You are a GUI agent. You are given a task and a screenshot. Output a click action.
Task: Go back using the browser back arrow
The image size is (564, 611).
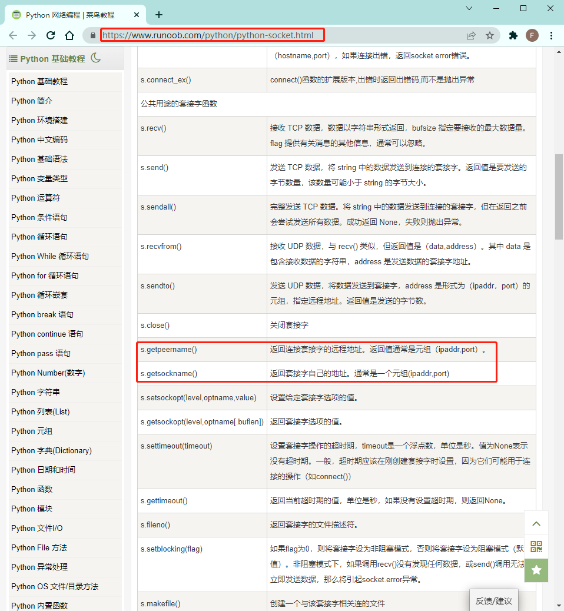13,35
